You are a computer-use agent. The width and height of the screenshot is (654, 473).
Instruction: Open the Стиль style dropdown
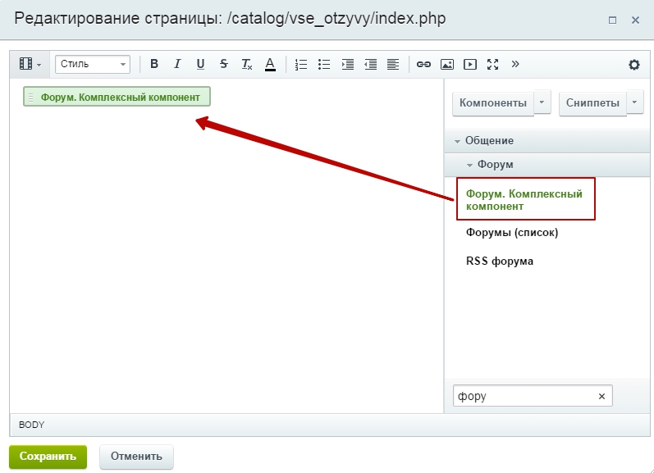click(x=92, y=64)
